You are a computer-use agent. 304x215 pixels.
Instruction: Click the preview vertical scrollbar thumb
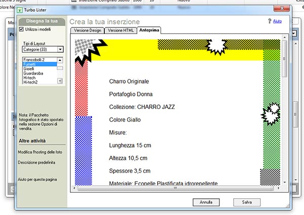coord(284,59)
